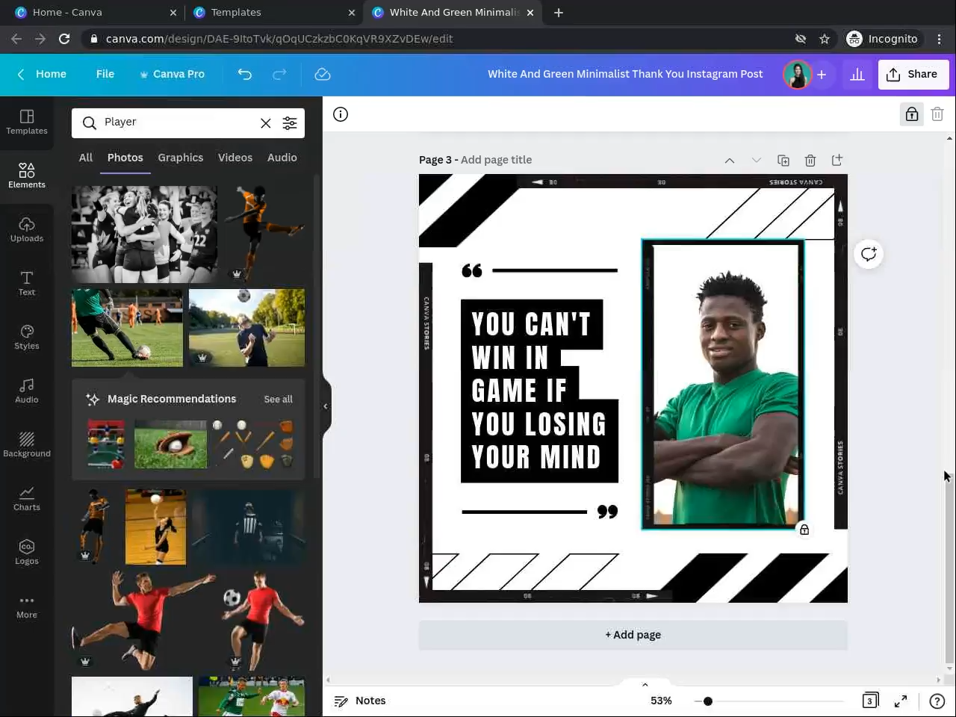The width and height of the screenshot is (956, 717).
Task: Open a new browser tab
Action: (x=559, y=12)
